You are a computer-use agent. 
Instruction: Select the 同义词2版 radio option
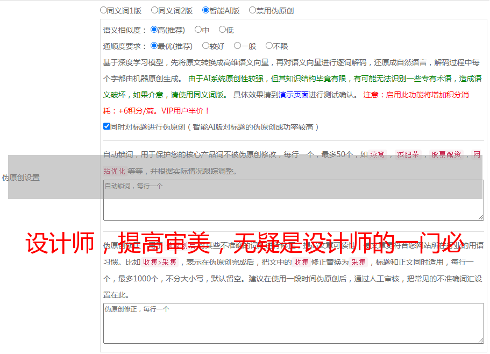[155, 10]
